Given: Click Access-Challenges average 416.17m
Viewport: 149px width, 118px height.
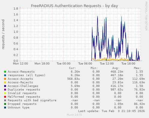Looking at the screenshot, I should pos(117,86).
